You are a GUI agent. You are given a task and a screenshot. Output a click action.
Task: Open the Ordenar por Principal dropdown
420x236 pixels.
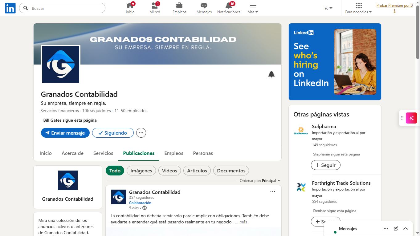point(260,181)
